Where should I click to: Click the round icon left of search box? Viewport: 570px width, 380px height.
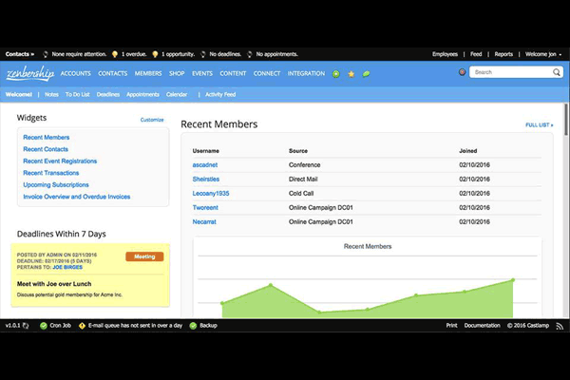click(462, 72)
